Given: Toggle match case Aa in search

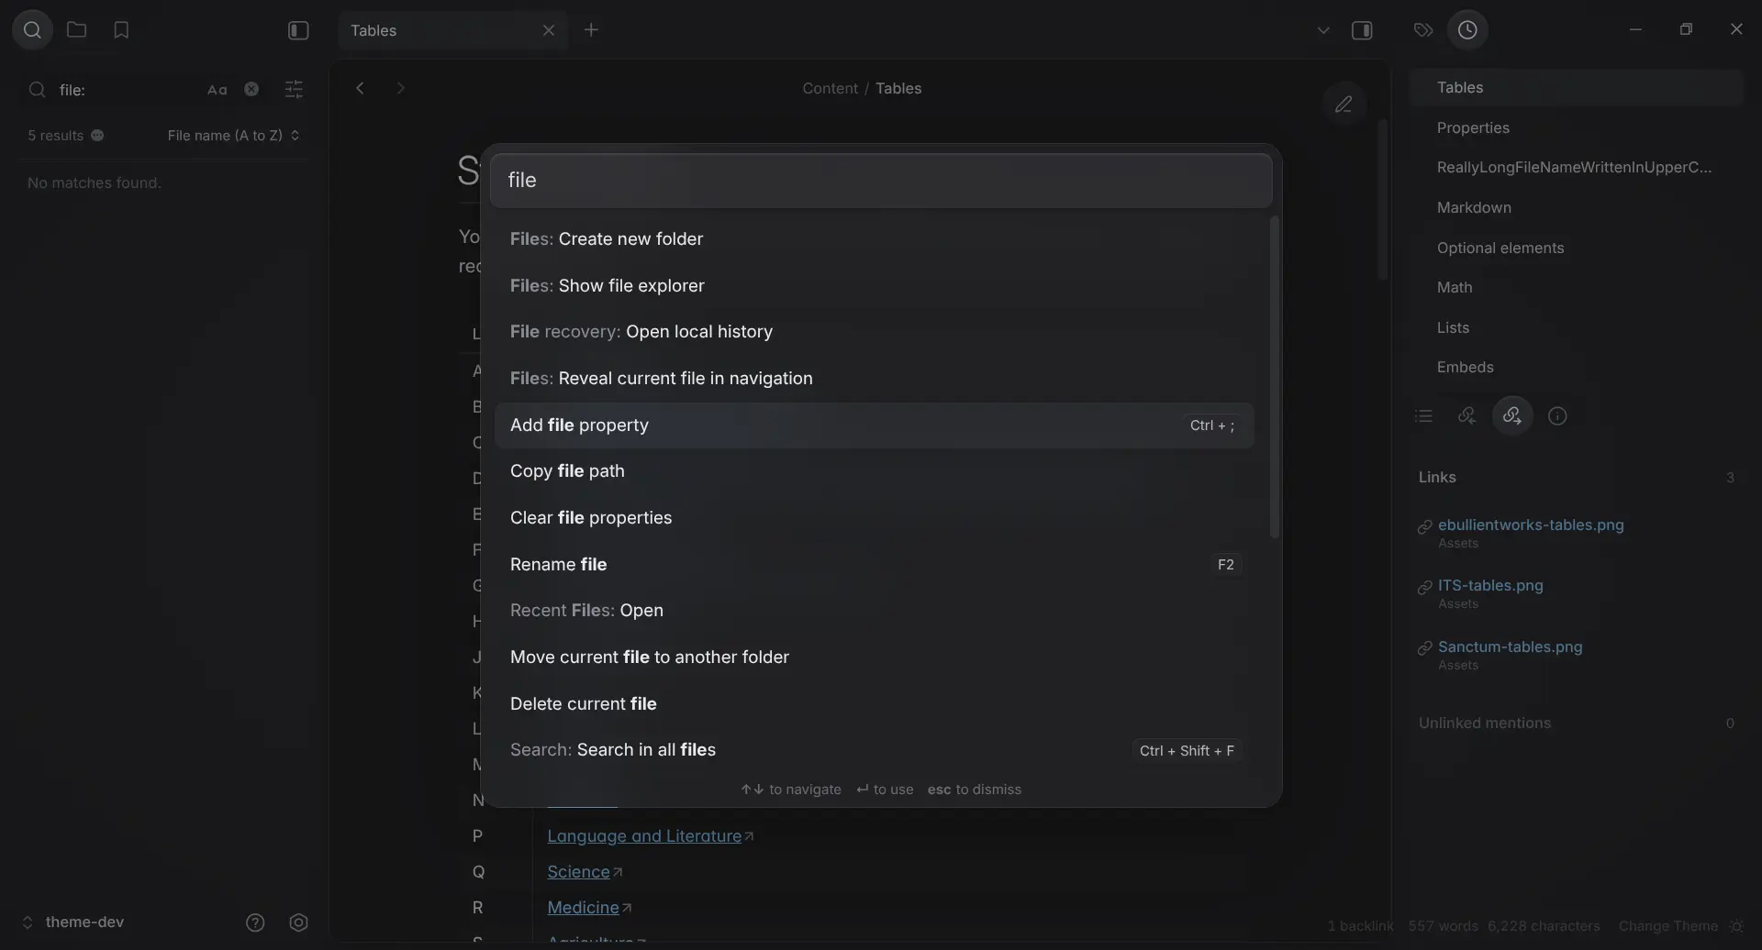Looking at the screenshot, I should [217, 90].
